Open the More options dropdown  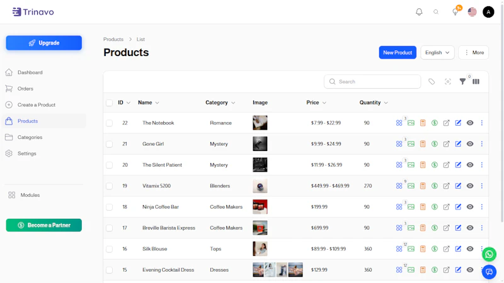[474, 53]
